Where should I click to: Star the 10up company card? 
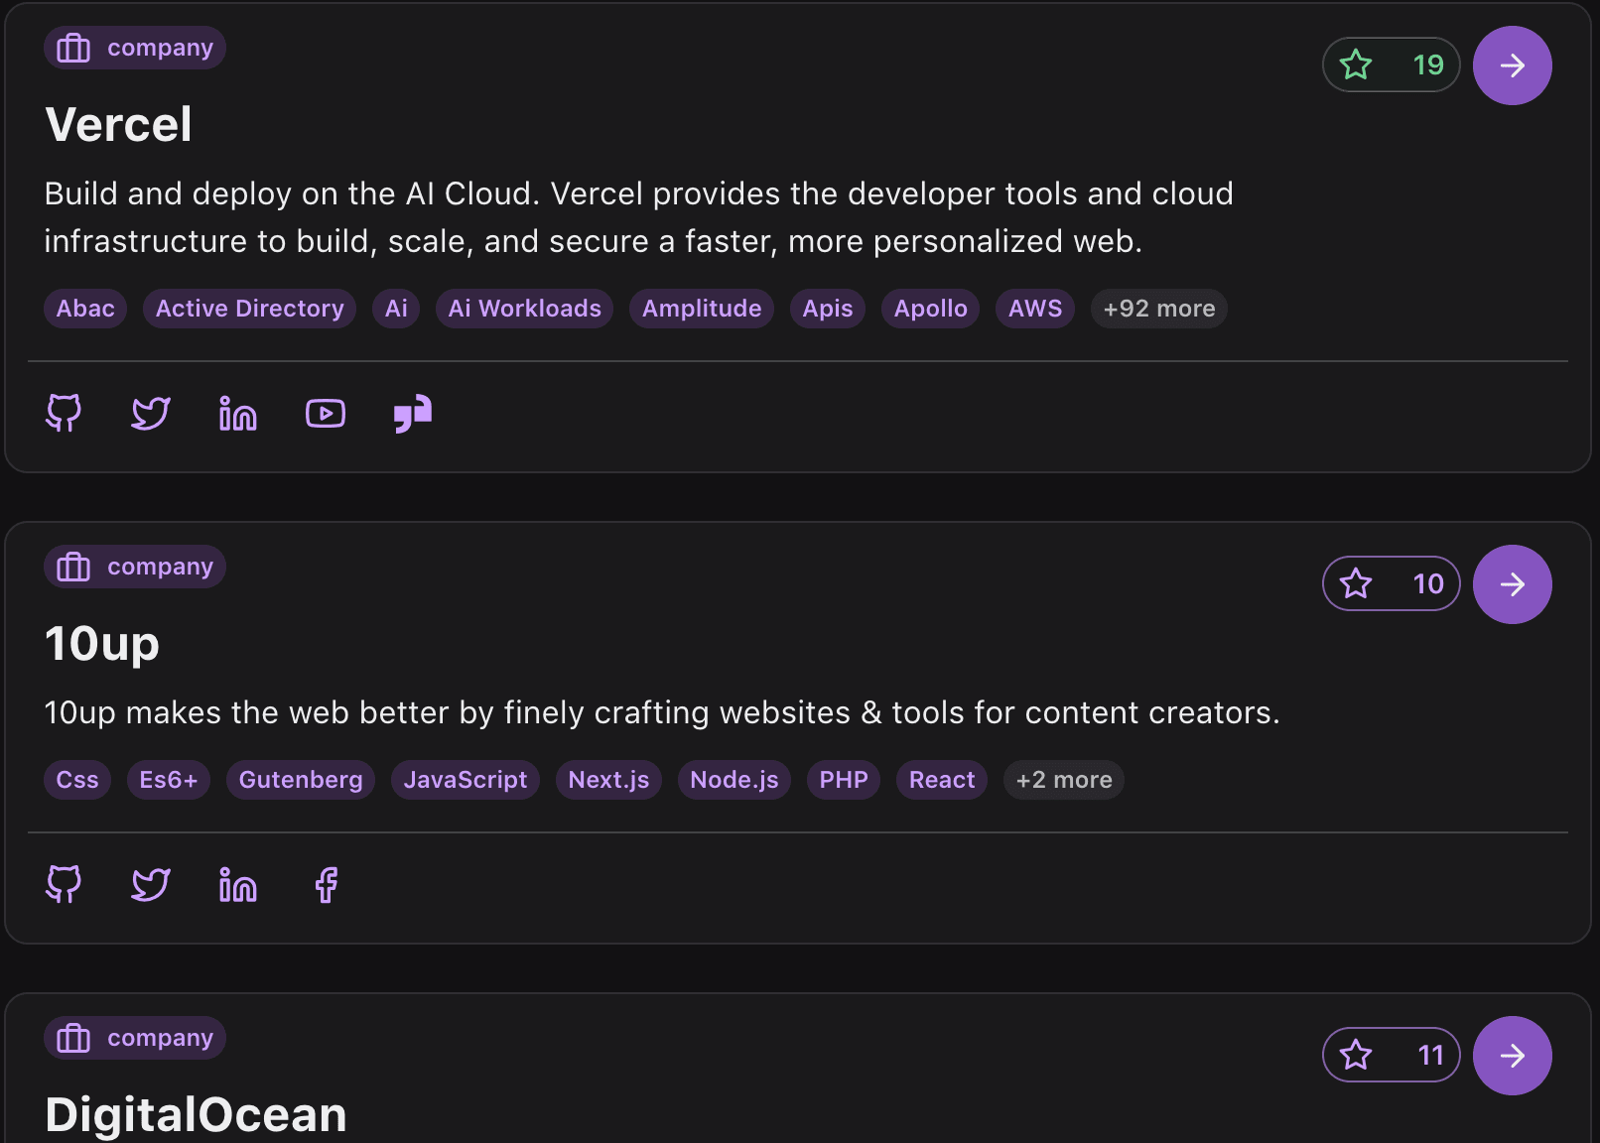pyautogui.click(x=1391, y=584)
